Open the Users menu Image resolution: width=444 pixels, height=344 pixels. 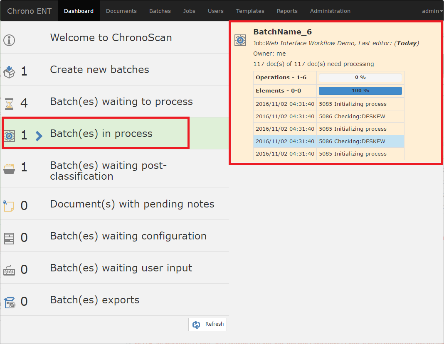[216, 11]
